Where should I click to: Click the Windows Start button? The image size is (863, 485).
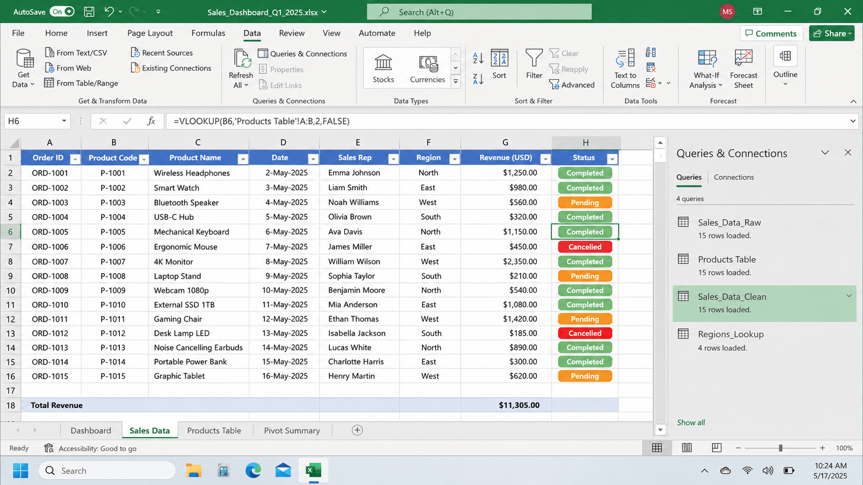click(21, 470)
